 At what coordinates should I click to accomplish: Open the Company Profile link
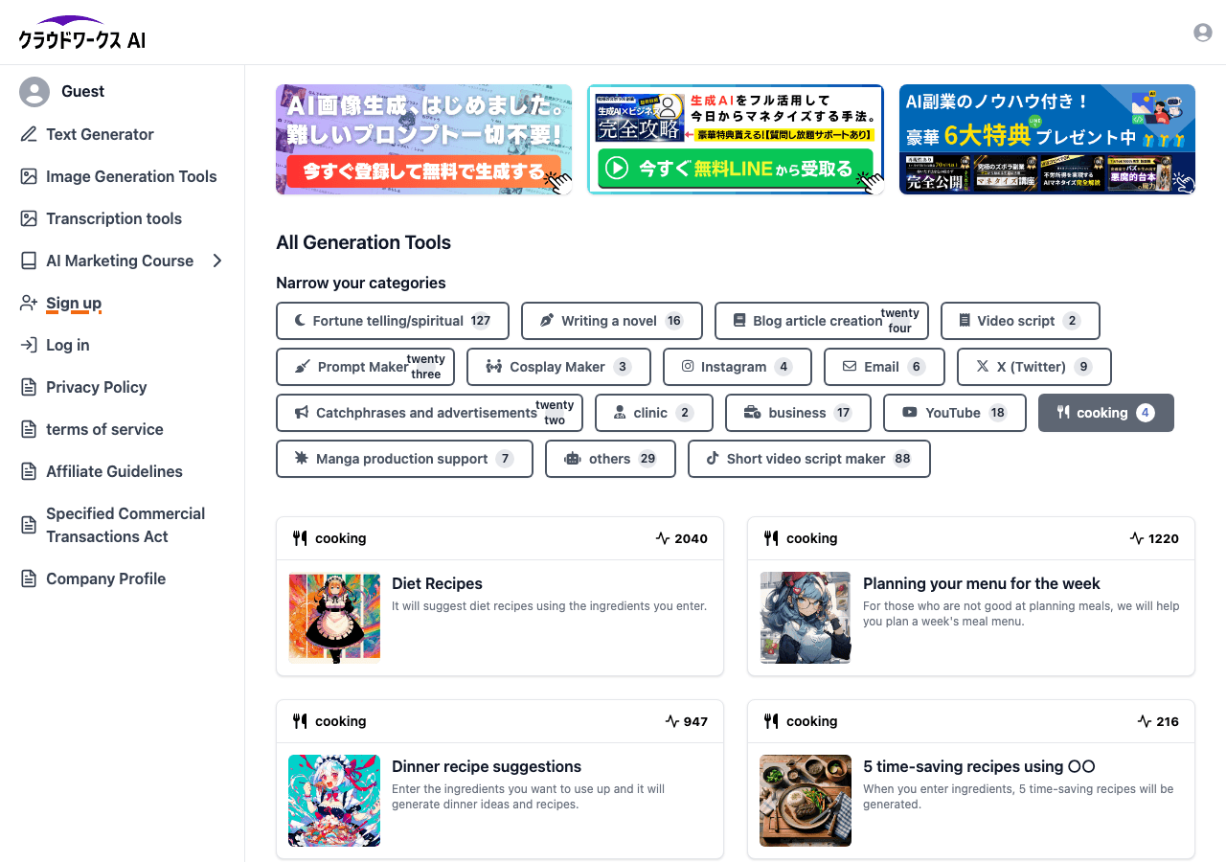point(106,578)
